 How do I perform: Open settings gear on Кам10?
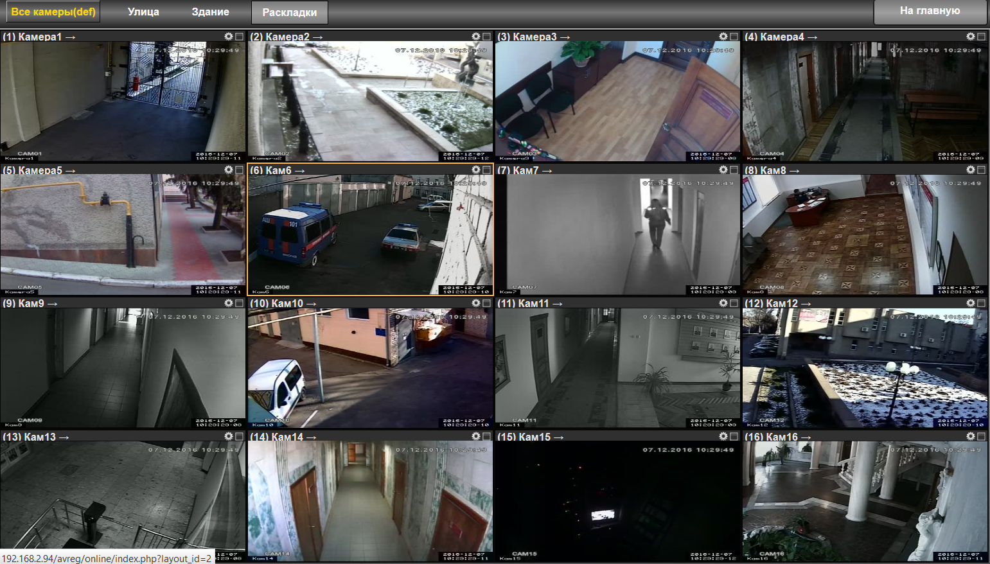pyautogui.click(x=475, y=303)
